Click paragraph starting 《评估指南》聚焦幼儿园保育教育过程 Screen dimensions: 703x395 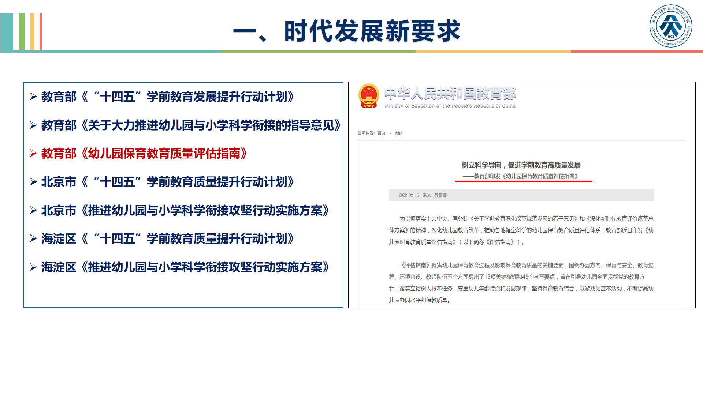[x=521, y=282]
